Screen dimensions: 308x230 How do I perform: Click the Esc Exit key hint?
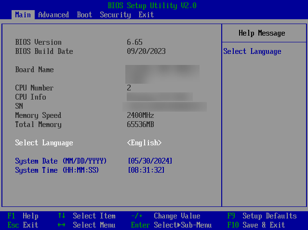click(23, 225)
